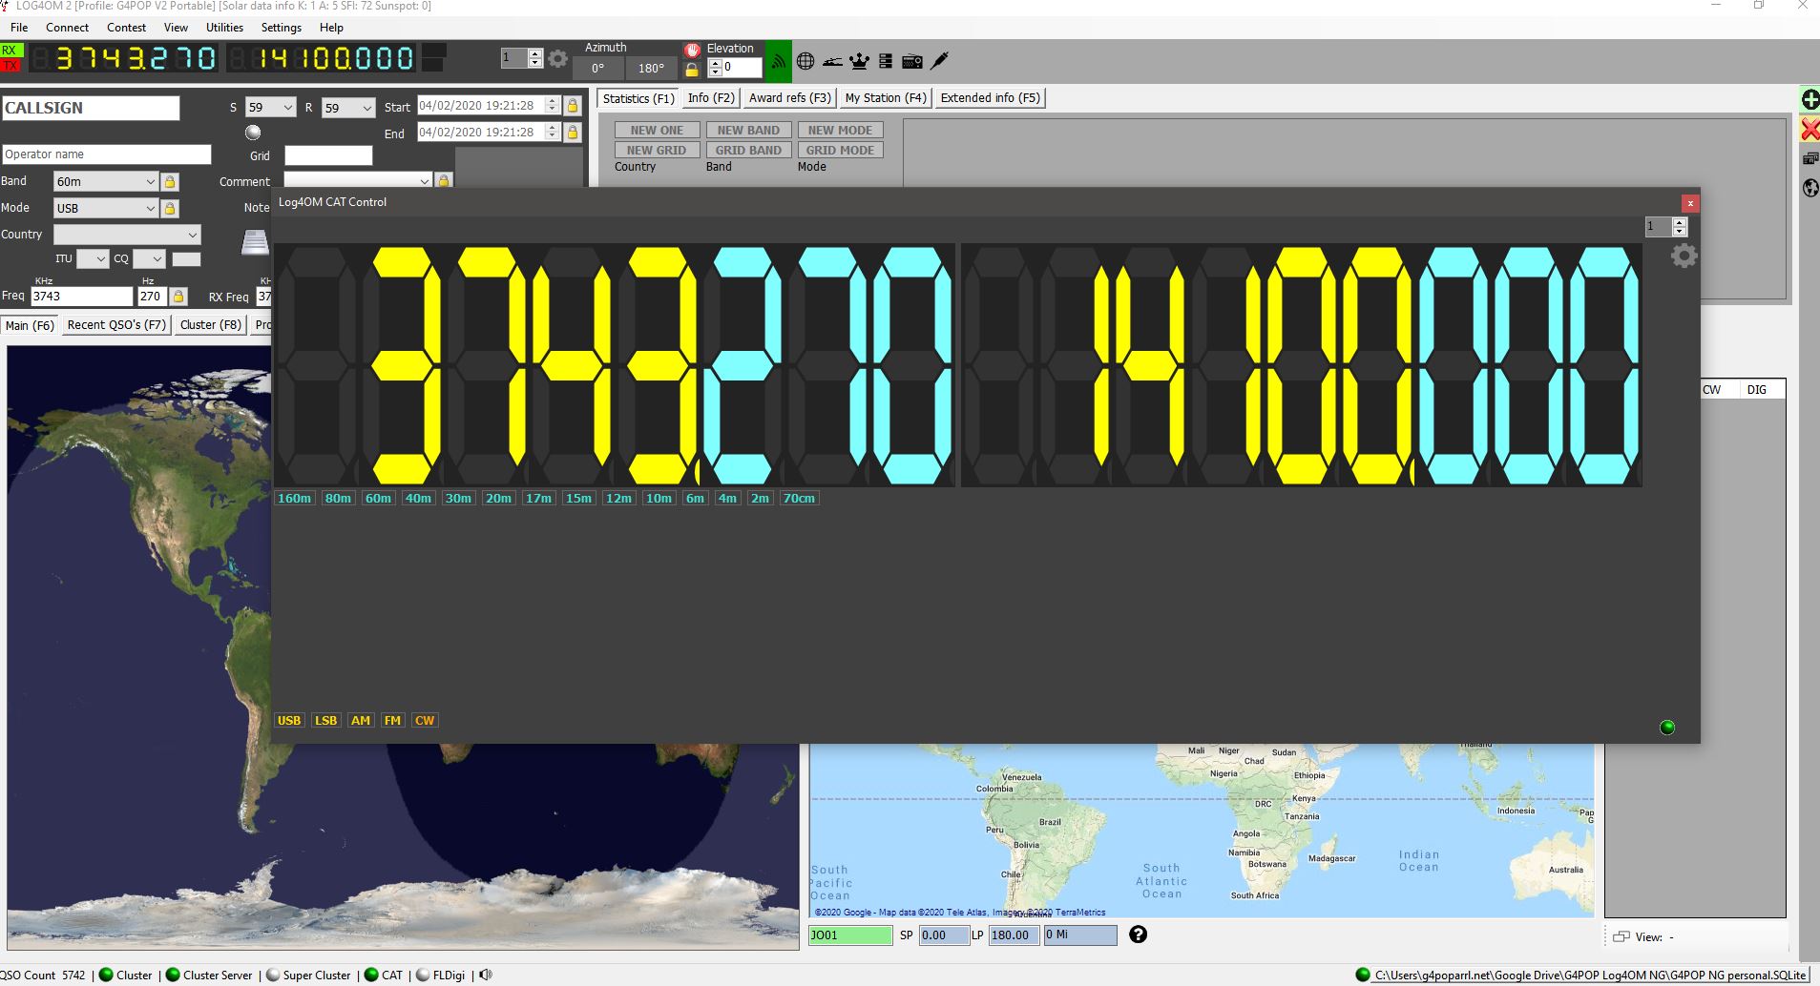Toggle the Start time lock
Image resolution: width=1820 pixels, height=986 pixels.
click(573, 106)
